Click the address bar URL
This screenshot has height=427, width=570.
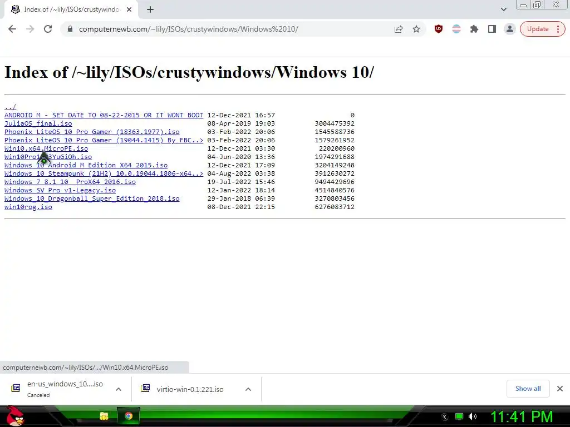pos(188,29)
